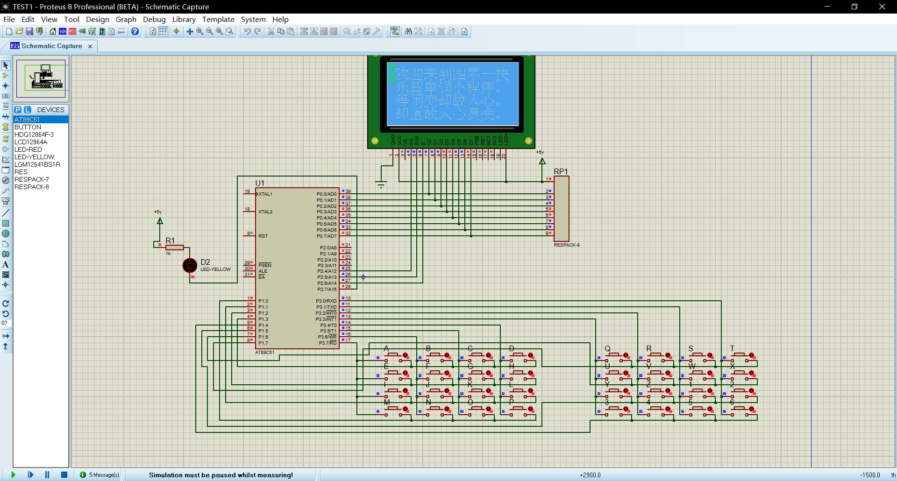
Task: Open the Library menu
Action: click(x=184, y=19)
